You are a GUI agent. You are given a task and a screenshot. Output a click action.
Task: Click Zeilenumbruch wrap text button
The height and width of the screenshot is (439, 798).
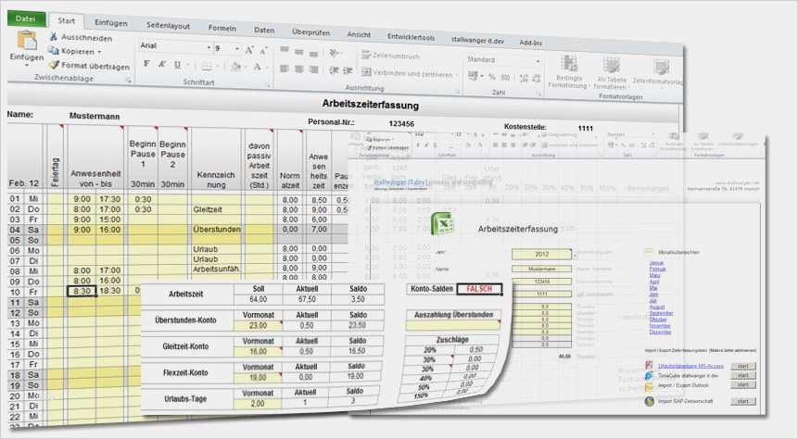pos(390,56)
